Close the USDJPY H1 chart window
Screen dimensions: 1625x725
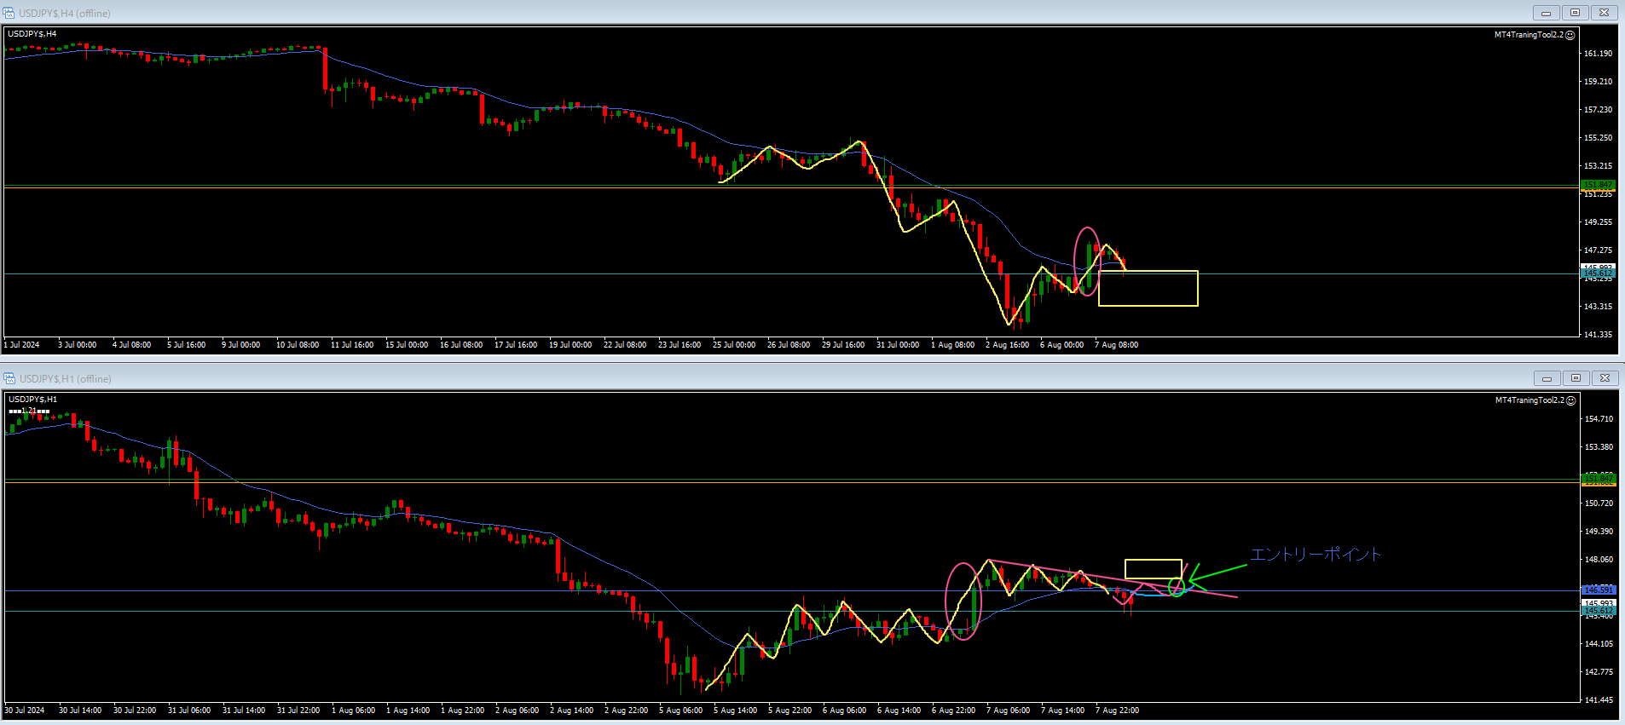[1604, 378]
